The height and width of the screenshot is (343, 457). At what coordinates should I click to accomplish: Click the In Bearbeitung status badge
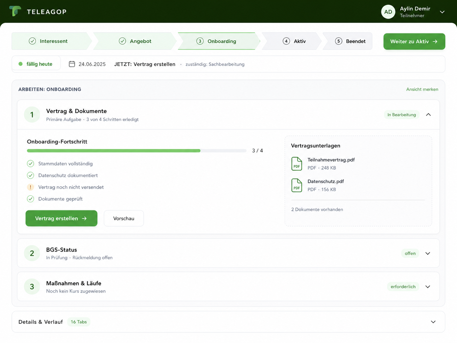(x=401, y=115)
